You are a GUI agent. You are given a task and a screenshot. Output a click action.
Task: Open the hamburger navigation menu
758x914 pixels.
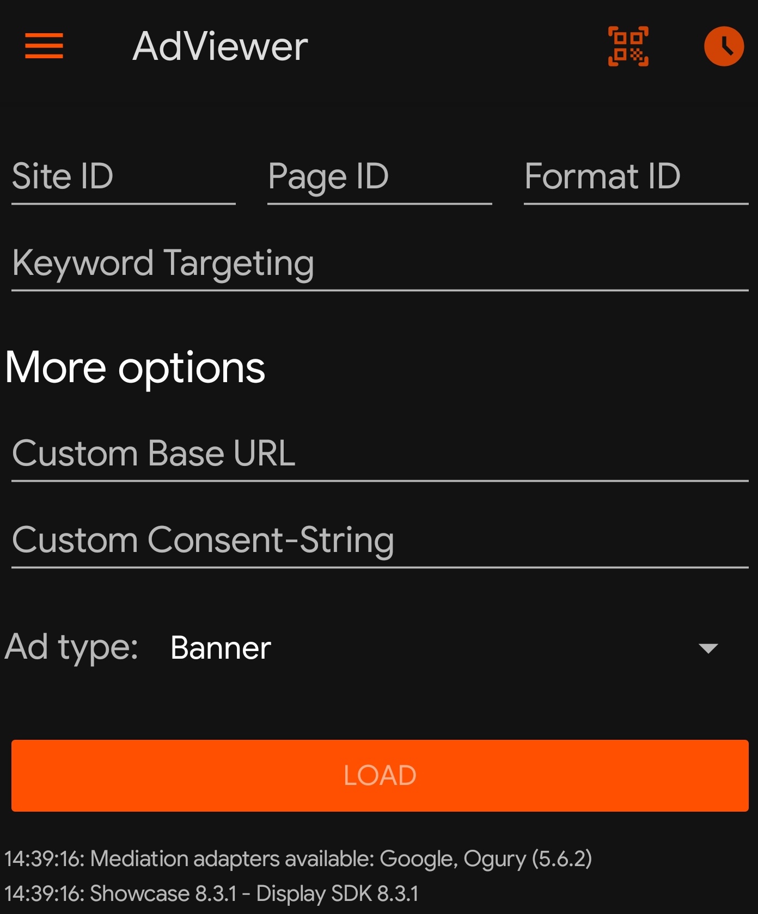[x=44, y=46]
